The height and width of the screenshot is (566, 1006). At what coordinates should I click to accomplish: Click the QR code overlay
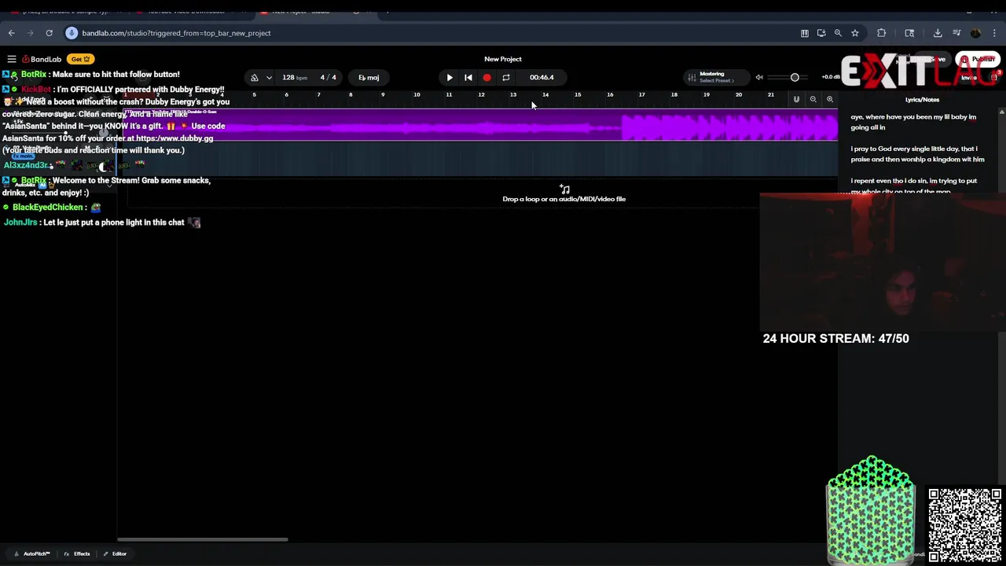965,525
